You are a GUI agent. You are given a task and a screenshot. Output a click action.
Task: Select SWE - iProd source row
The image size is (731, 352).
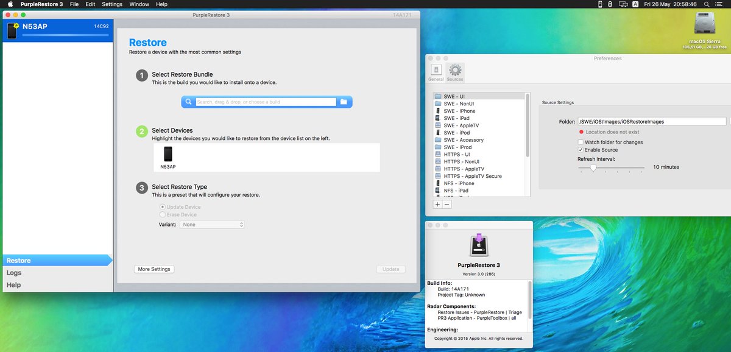(479, 147)
